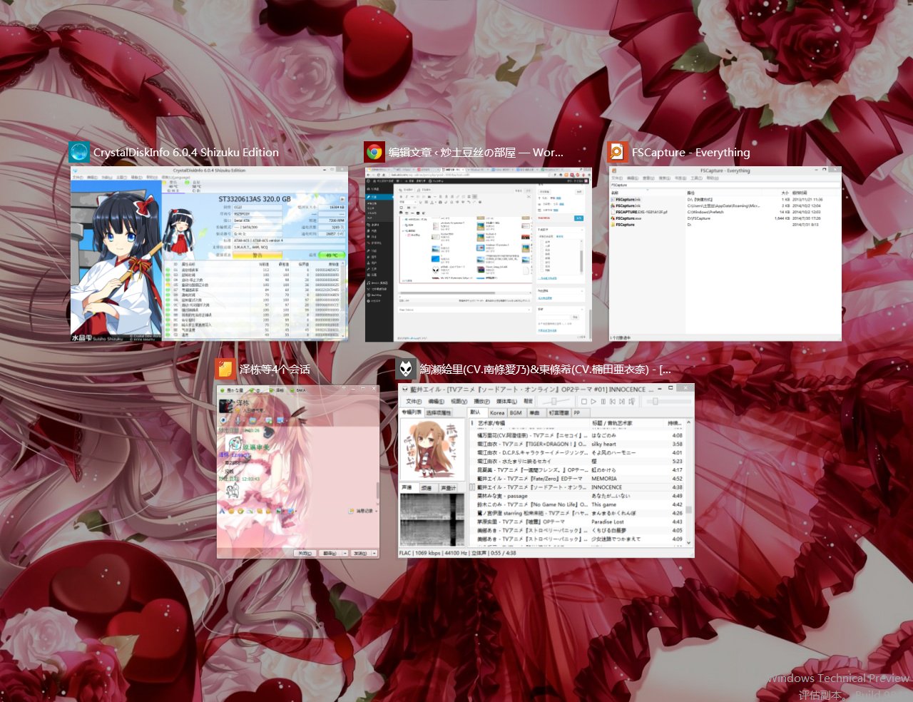Image resolution: width=913 pixels, height=702 pixels.
Task: Skip to next track in the music player
Action: tap(622, 402)
